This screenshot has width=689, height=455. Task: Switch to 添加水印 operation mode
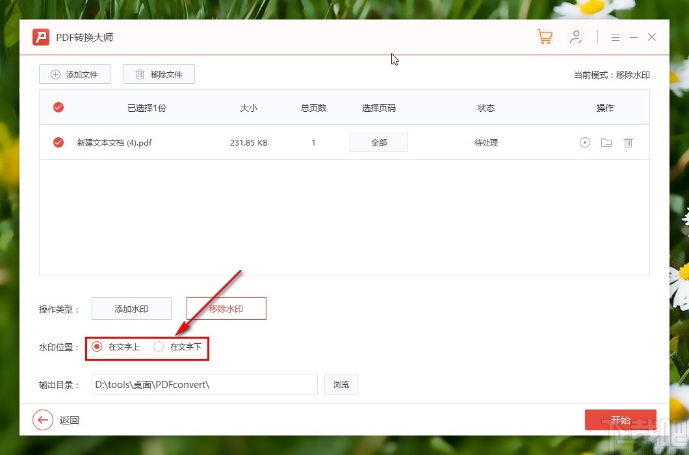tap(131, 308)
